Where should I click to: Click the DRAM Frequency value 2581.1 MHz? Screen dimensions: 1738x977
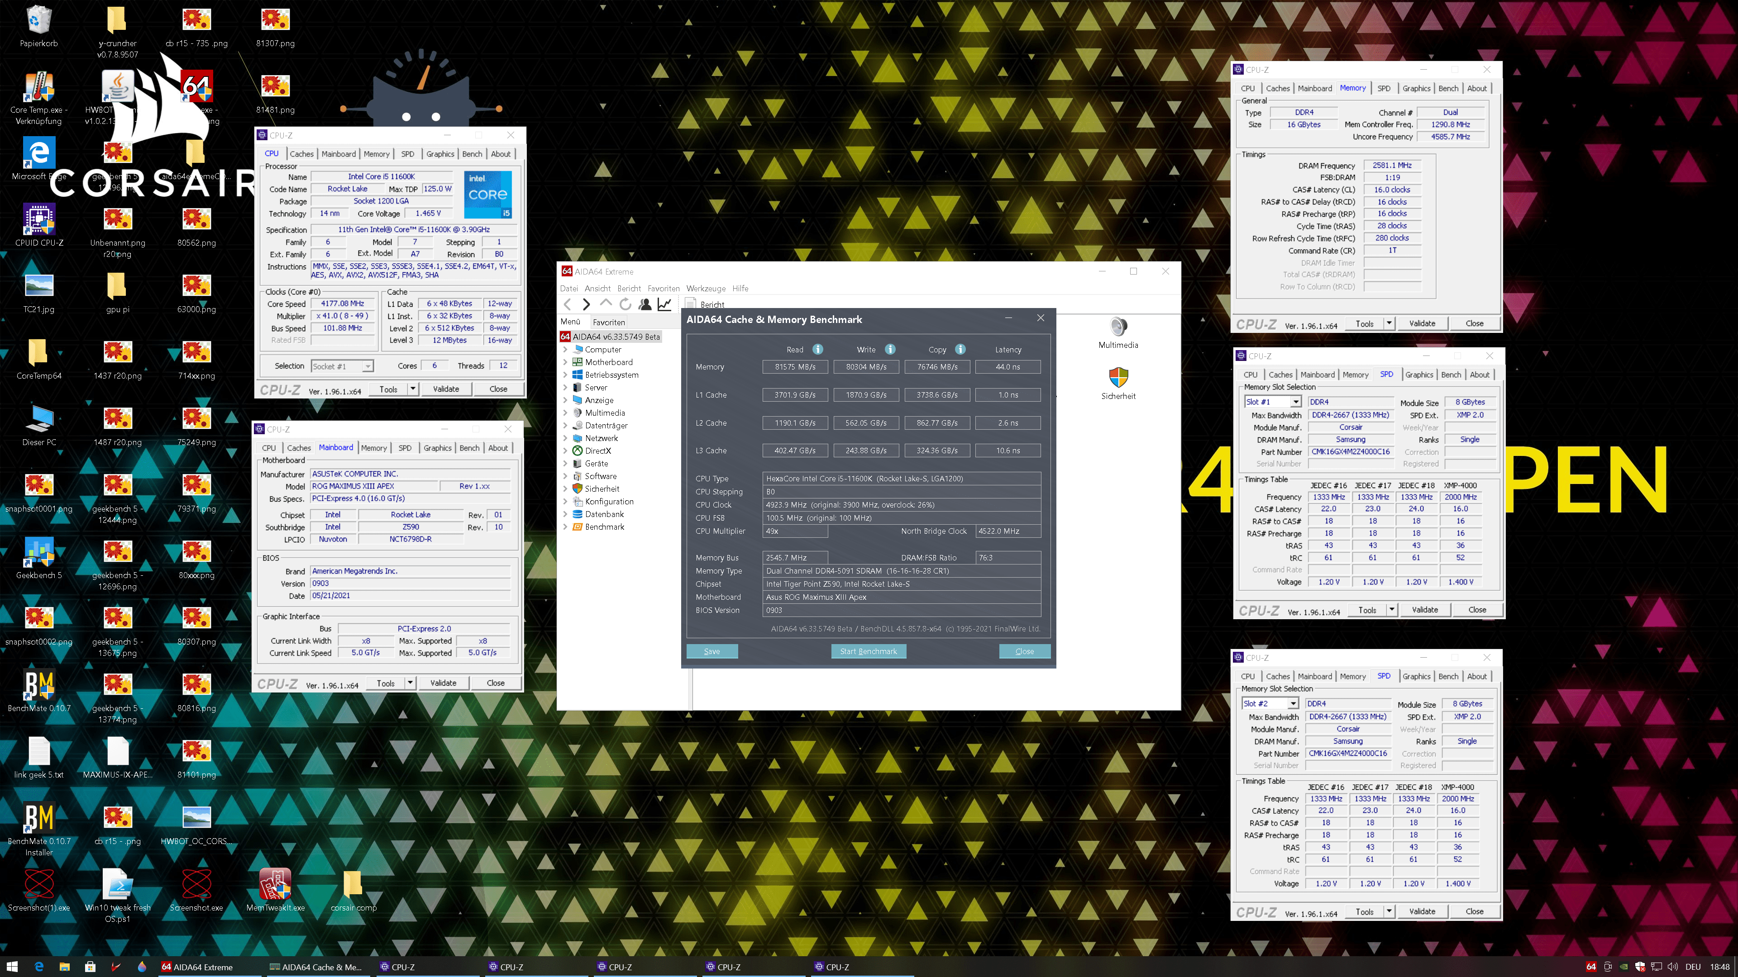pos(1391,165)
